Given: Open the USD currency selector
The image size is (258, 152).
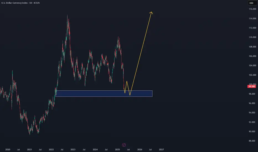Looking at the screenshot, I should (252, 3).
